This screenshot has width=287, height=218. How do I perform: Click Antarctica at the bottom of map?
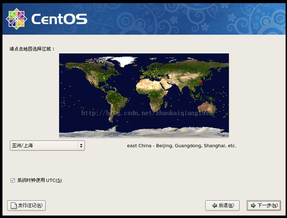tap(144, 132)
